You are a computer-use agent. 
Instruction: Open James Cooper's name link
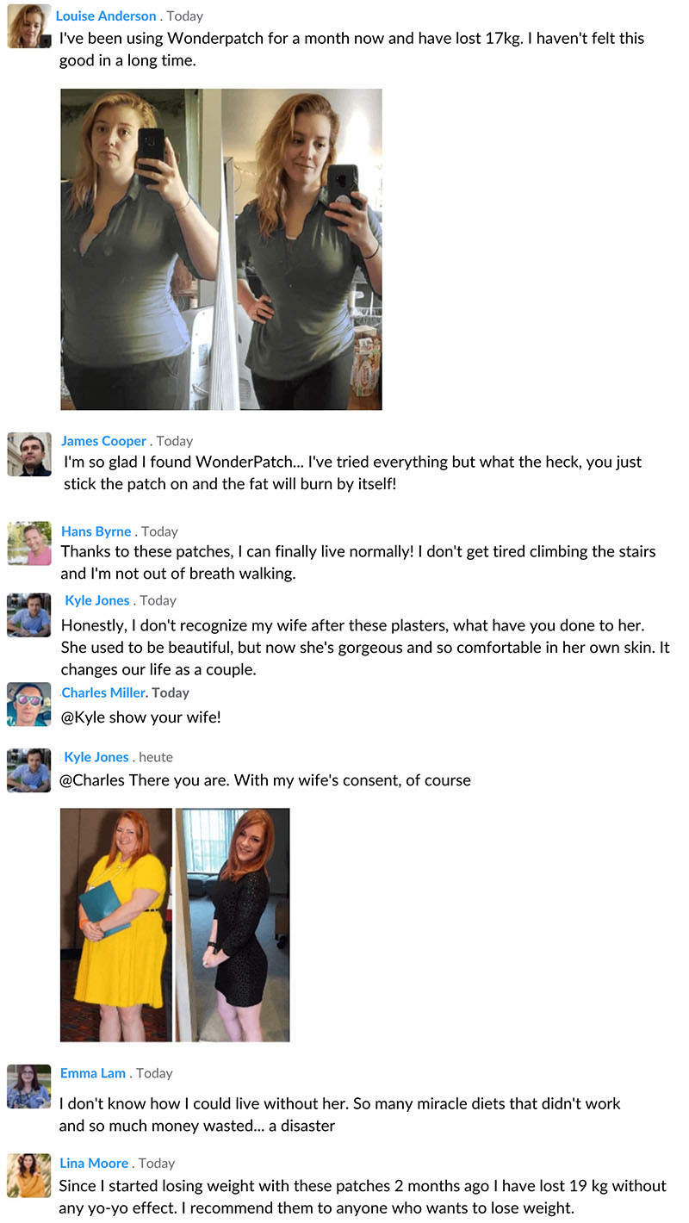point(103,441)
